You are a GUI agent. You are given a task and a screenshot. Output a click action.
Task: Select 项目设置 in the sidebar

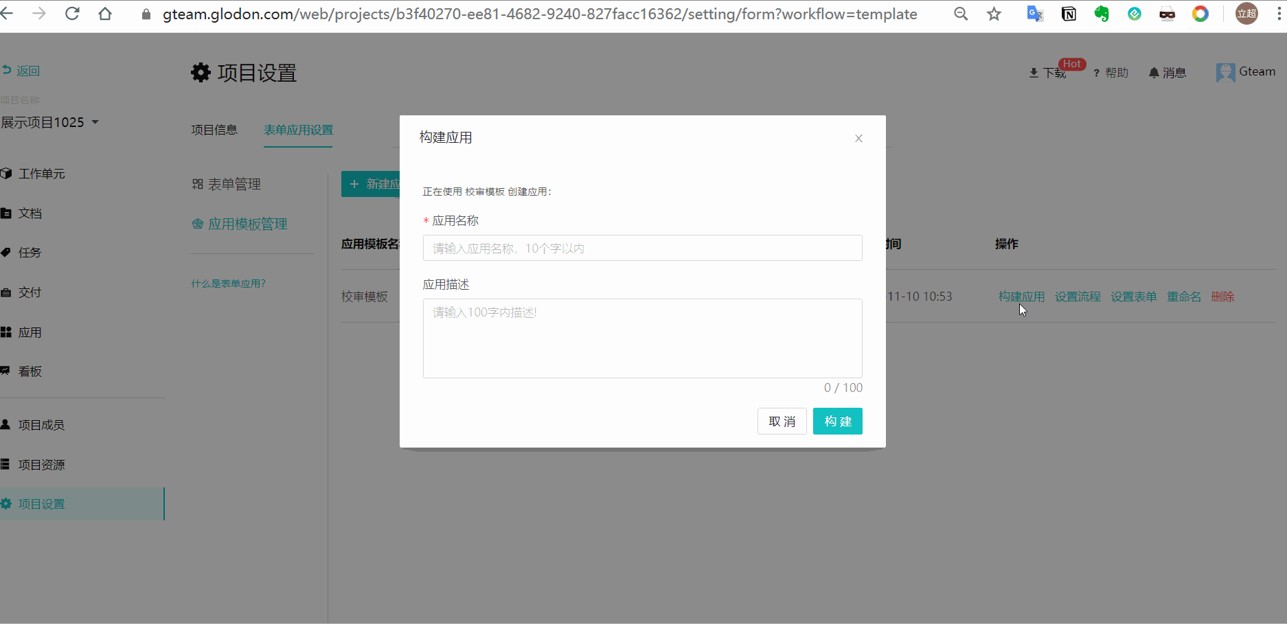[82, 504]
